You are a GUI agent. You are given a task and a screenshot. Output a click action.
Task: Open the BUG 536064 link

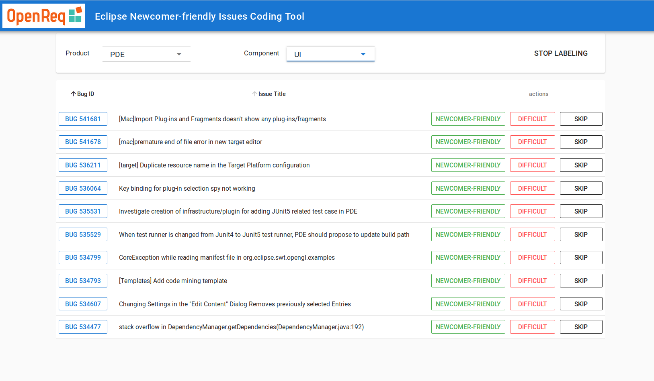(83, 188)
